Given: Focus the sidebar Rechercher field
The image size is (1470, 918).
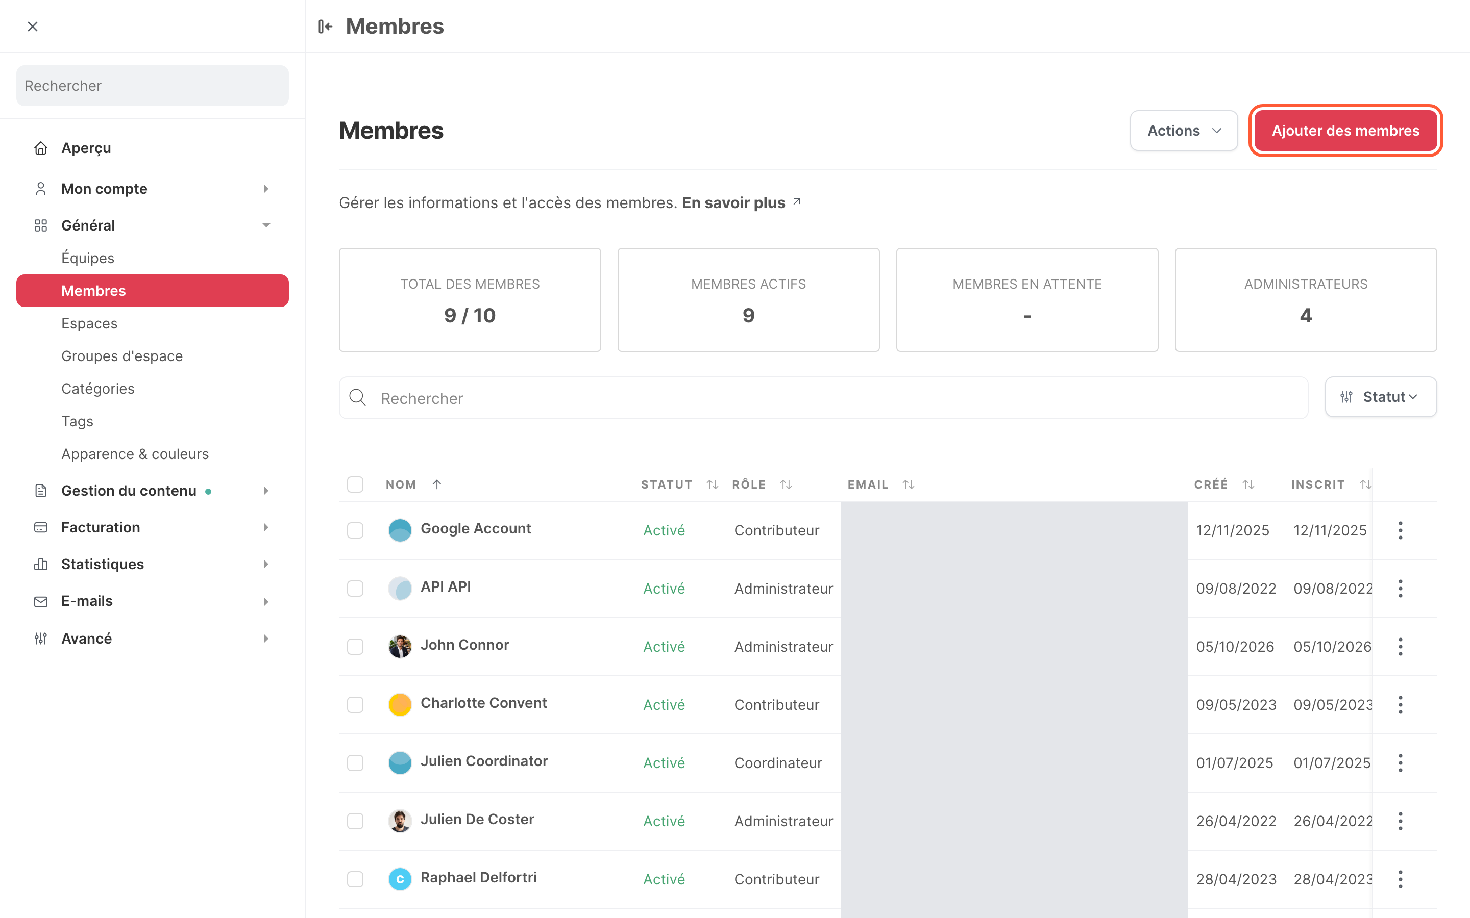Looking at the screenshot, I should pos(152,86).
